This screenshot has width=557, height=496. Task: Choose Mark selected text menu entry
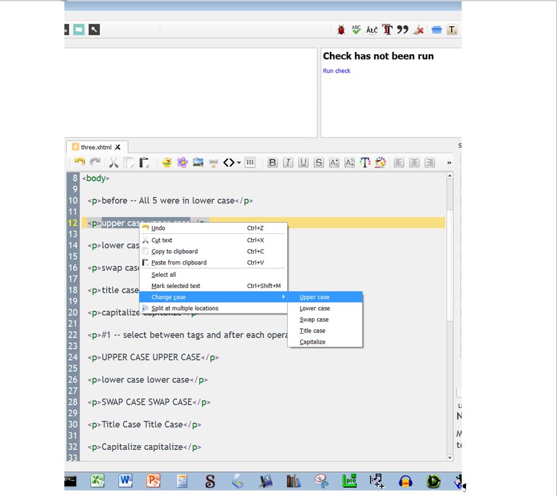213,286
